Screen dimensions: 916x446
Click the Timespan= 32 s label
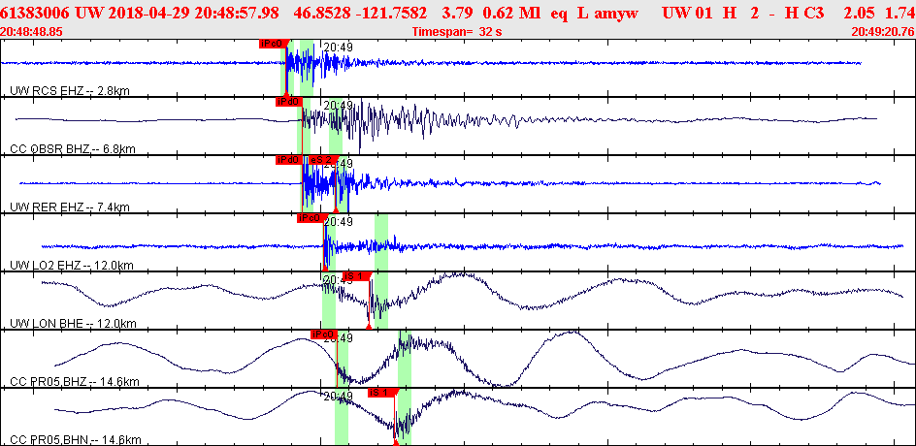457,32
